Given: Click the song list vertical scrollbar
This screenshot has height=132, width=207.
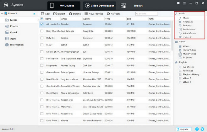Looking at the screenshot, I should pos(172,35).
